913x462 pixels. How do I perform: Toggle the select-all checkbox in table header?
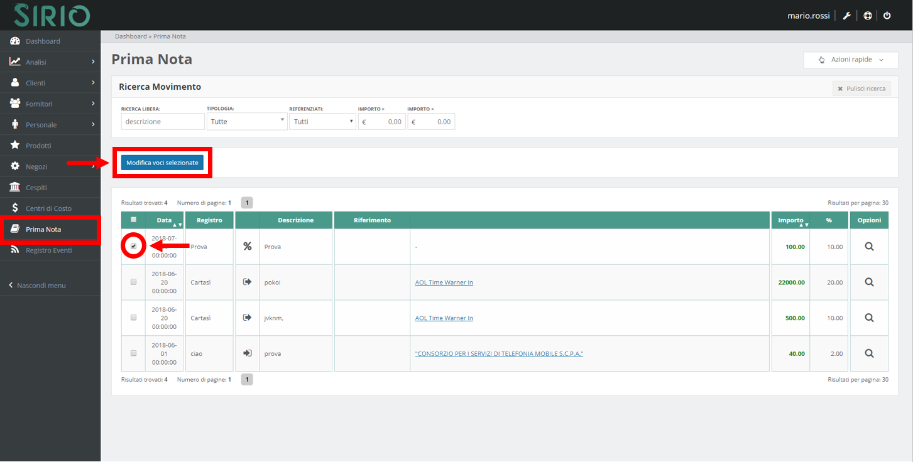click(x=133, y=220)
